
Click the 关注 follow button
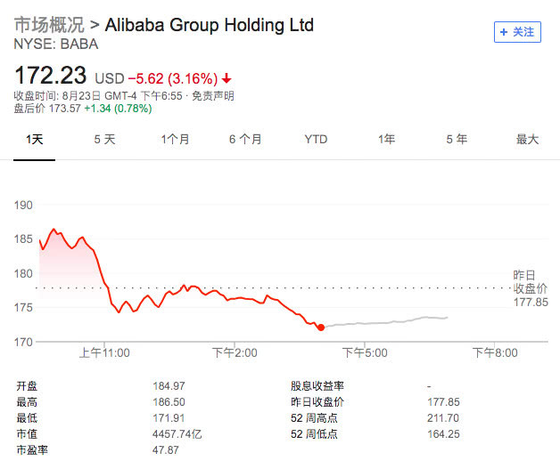tap(517, 32)
